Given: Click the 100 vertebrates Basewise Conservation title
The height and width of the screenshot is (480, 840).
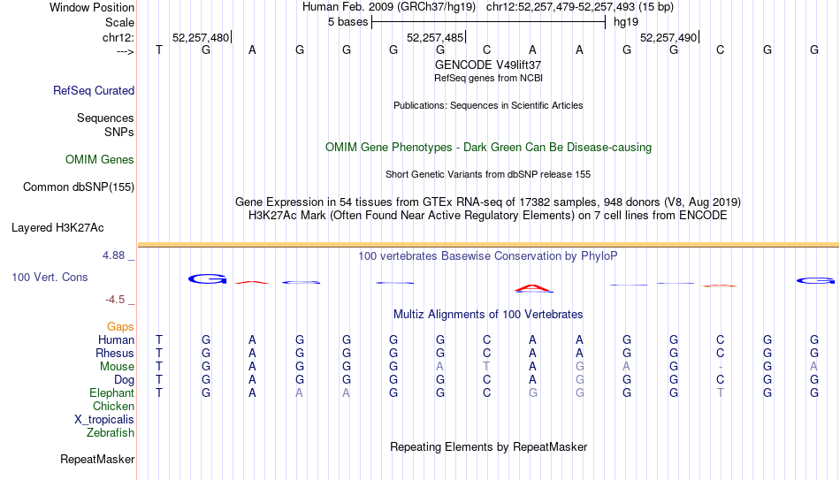Looking at the screenshot, I should 488,256.
